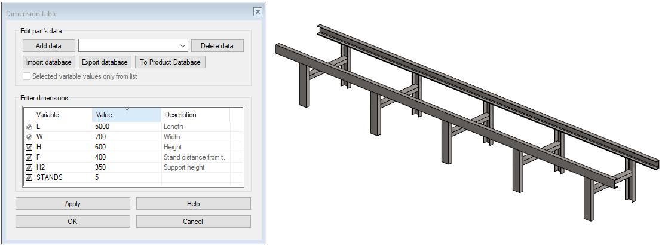Image resolution: width=665 pixels, height=245 pixels.
Task: Disable the STANDS variable checkbox
Action: coord(29,177)
